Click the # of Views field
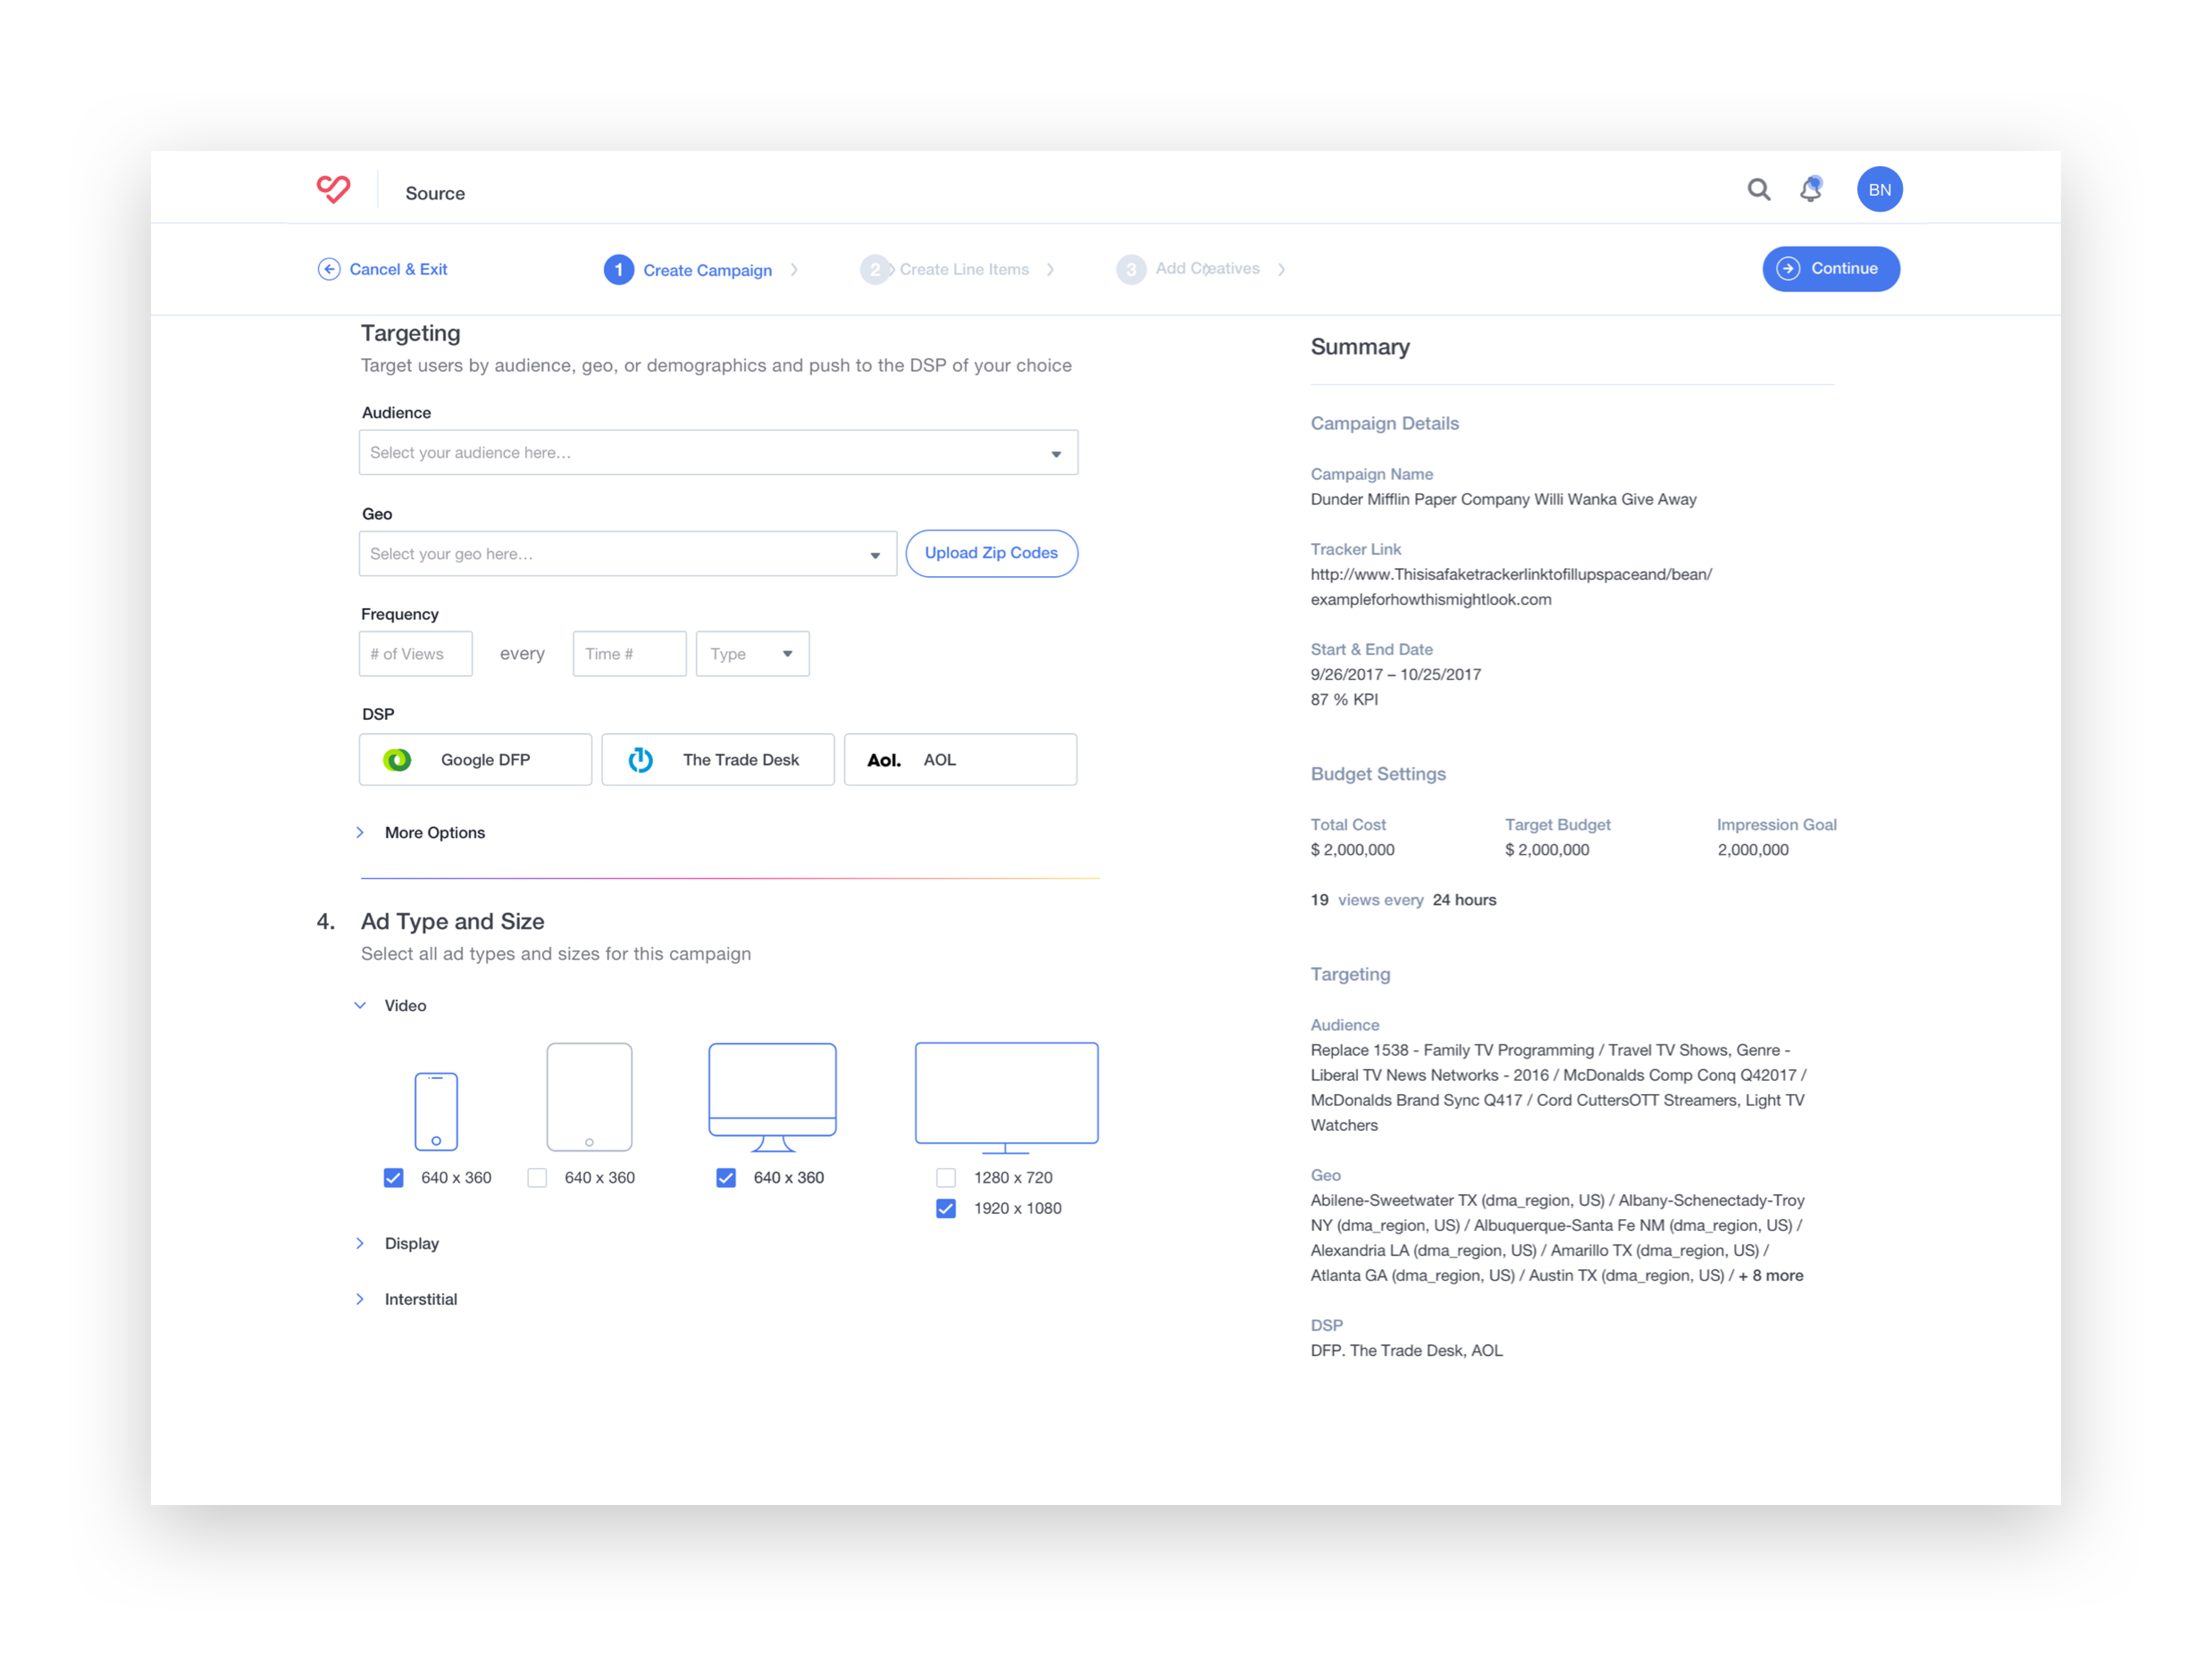 tap(415, 654)
